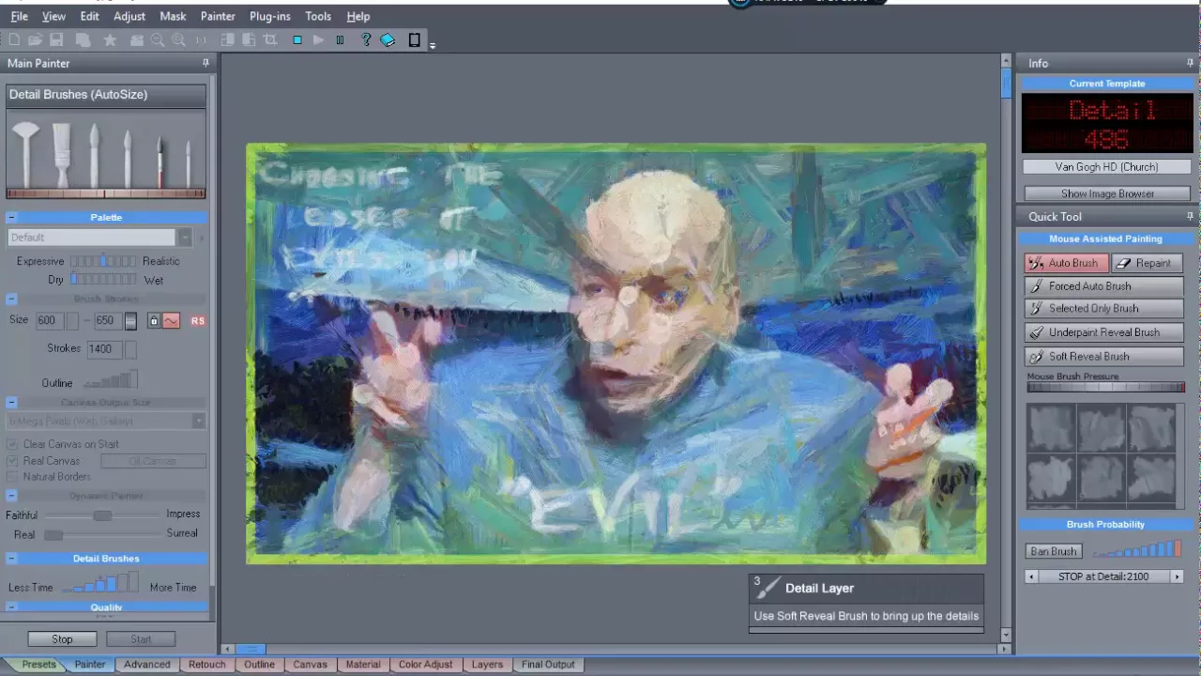Collapse the Quality section

click(12, 607)
